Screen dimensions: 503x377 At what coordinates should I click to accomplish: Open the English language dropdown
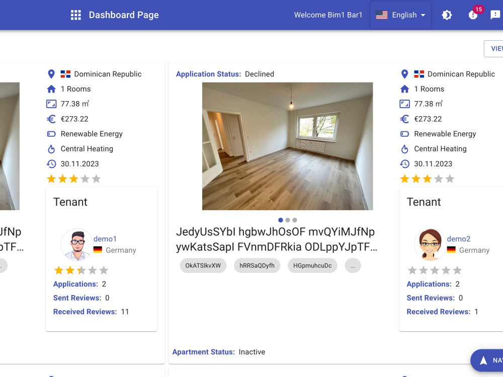pyautogui.click(x=401, y=15)
